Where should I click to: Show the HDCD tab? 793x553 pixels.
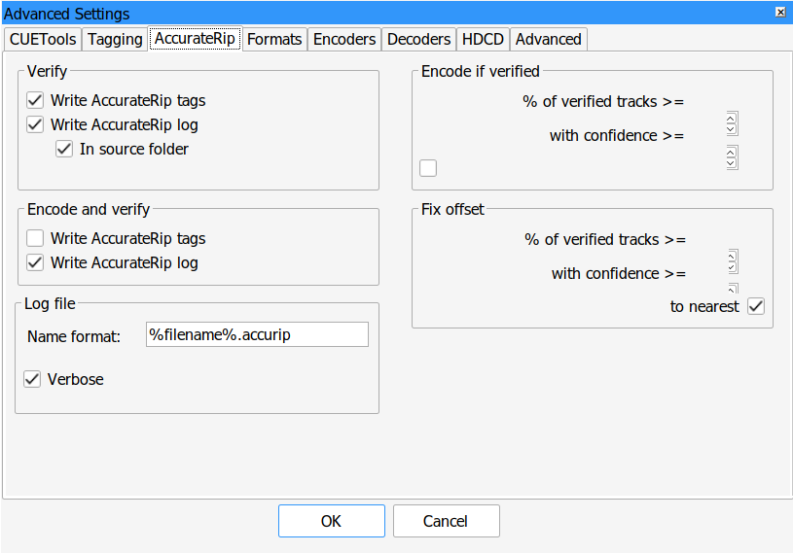click(x=483, y=39)
